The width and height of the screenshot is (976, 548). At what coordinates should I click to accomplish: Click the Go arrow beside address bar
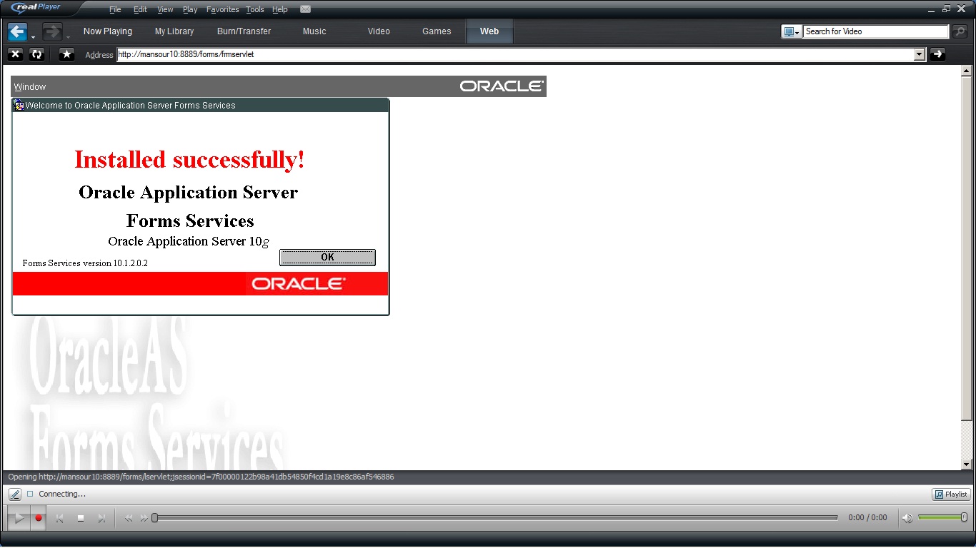click(x=937, y=54)
